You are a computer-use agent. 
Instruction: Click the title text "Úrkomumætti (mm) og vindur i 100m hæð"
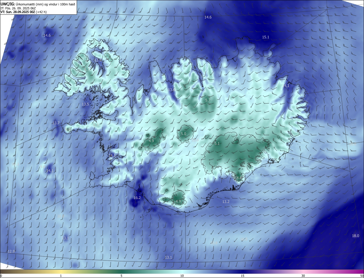coord(45,4)
